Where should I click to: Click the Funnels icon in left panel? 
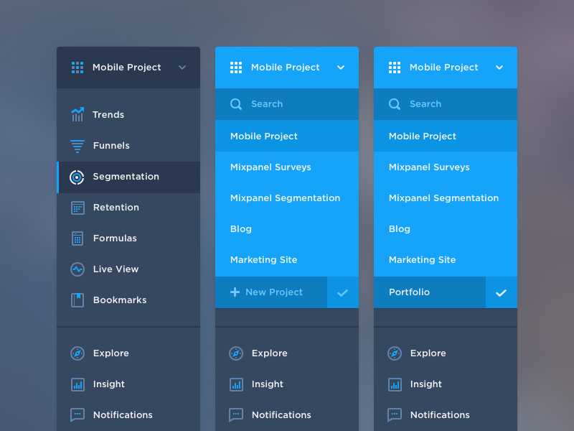point(77,146)
